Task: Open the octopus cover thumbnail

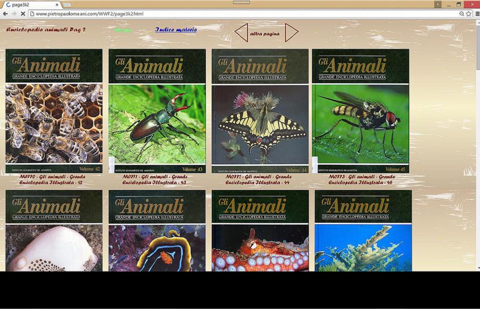Action: (260, 231)
